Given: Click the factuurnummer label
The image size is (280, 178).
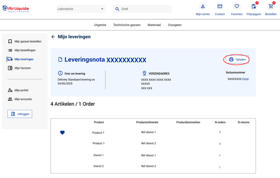Looking at the screenshot, I should coord(235,72).
